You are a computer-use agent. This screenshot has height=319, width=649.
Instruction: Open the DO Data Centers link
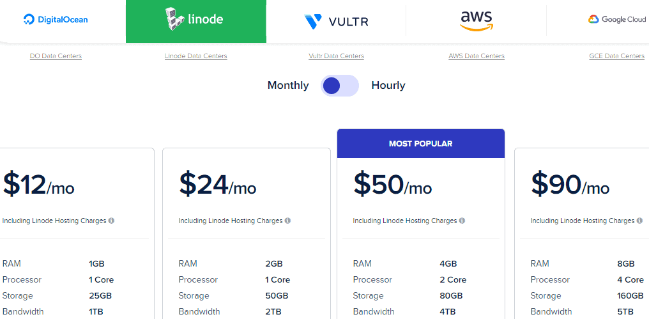tap(56, 56)
